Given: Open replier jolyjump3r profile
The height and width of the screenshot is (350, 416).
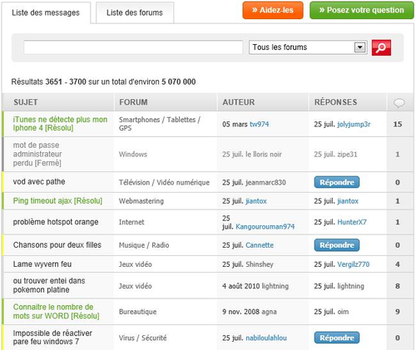Looking at the screenshot, I should 354,124.
